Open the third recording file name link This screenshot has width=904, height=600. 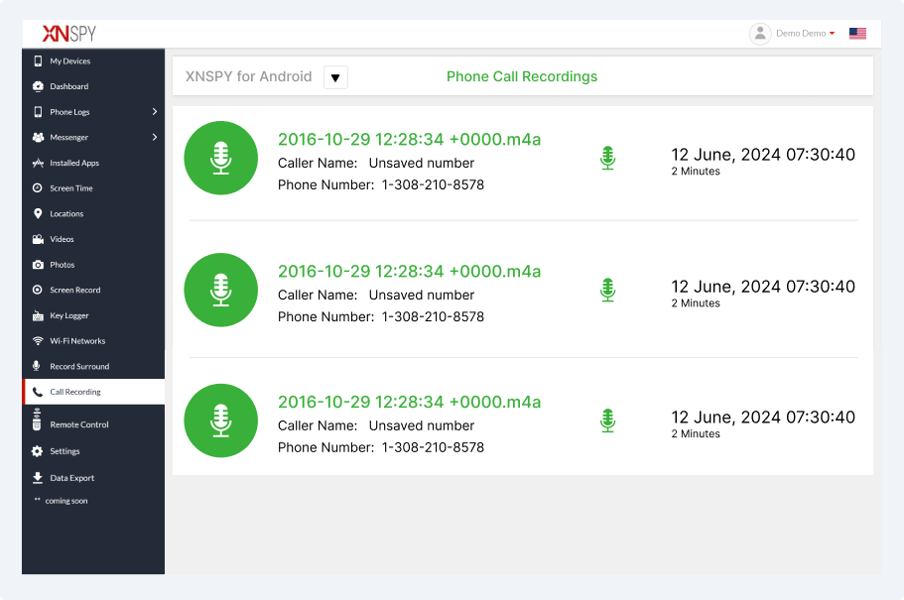[x=409, y=402]
